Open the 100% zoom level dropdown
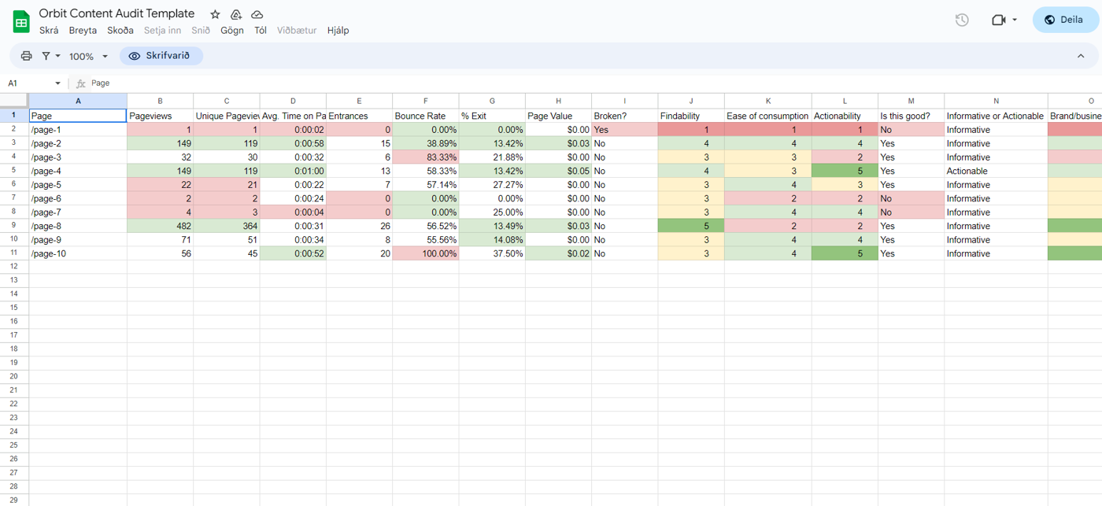Viewport: 1102px width, 506px height. click(88, 56)
